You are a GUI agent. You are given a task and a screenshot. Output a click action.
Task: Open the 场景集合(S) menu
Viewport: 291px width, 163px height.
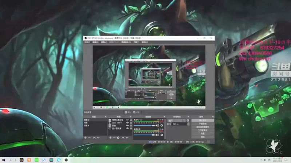coord(126,42)
